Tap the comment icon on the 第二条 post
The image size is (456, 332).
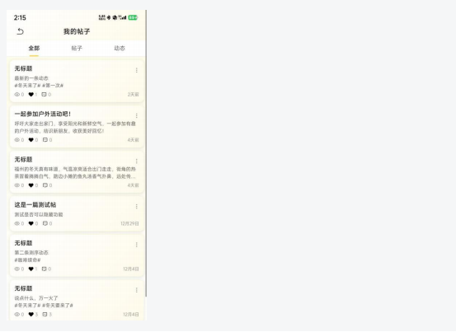click(x=44, y=269)
